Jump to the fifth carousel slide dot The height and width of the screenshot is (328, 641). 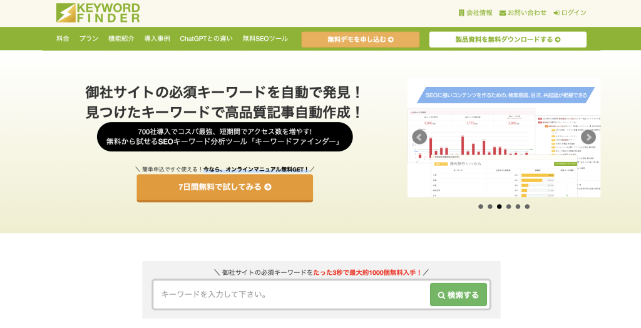(518, 207)
